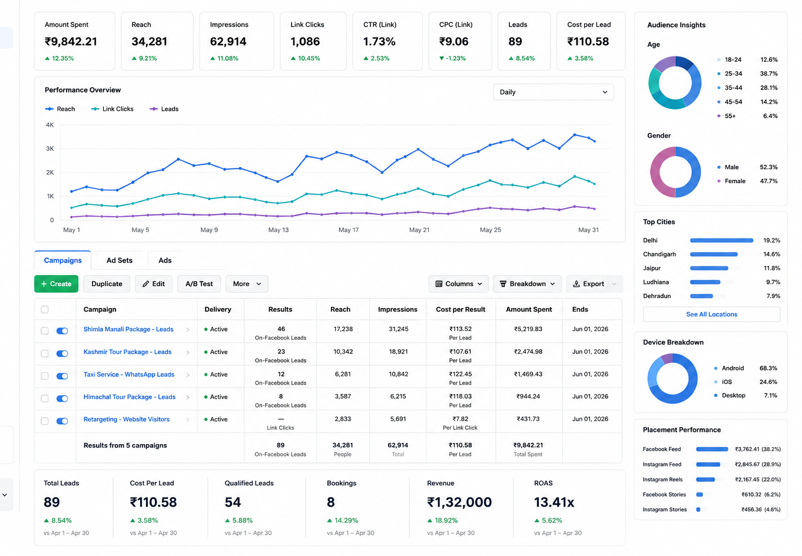This screenshot has width=802, height=556.
Task: Click the trend arrow beside 9.21% in Reach card
Action: [134, 58]
